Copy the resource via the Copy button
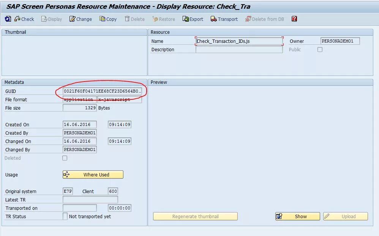This screenshot has height=236, width=379. tap(108, 19)
